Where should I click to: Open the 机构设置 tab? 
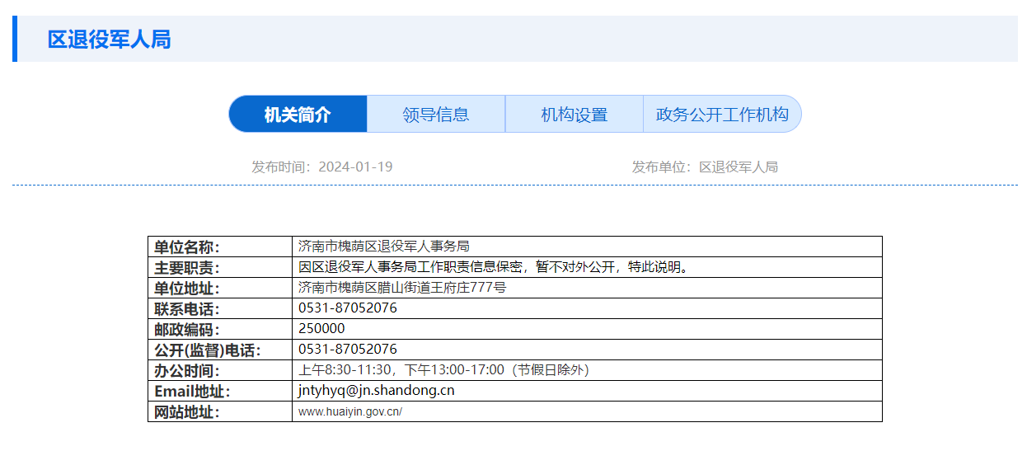point(574,114)
